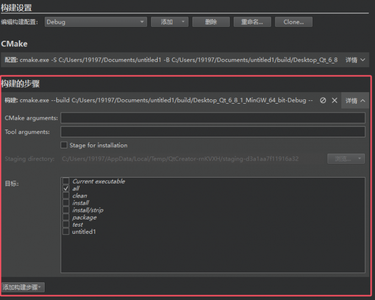Uncheck the all build target
Screen dimensions: 375x300
pyautogui.click(x=66, y=189)
